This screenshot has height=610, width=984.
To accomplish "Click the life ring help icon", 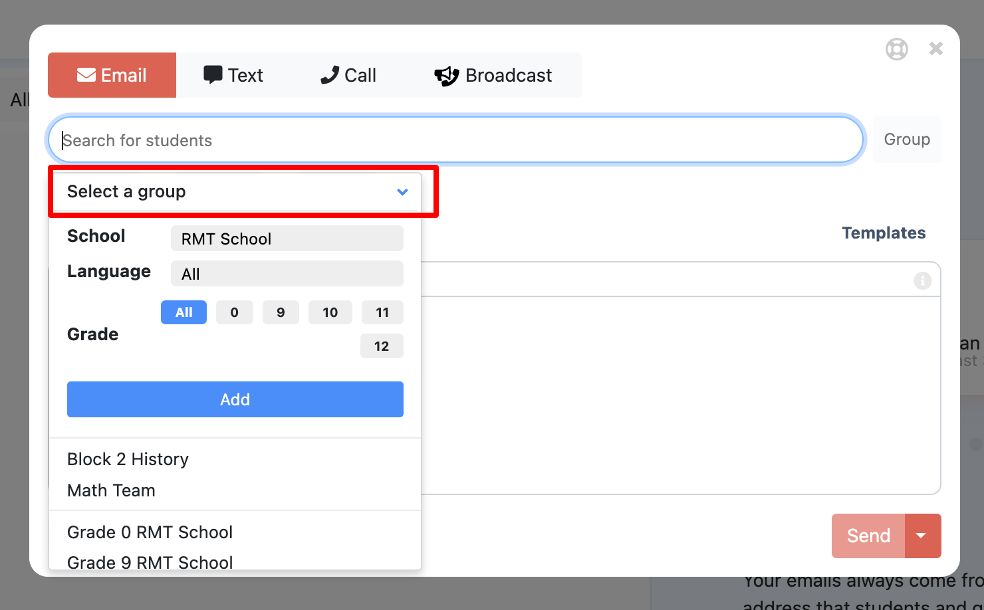I will [x=896, y=49].
